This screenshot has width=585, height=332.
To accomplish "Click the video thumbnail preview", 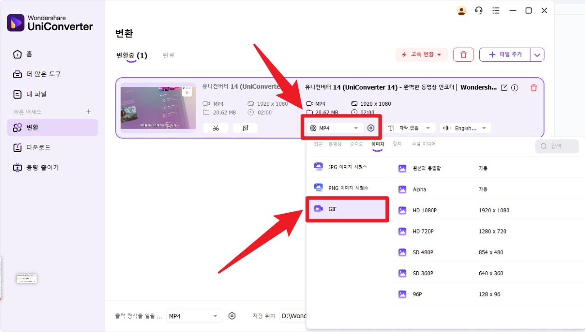I will [158, 108].
